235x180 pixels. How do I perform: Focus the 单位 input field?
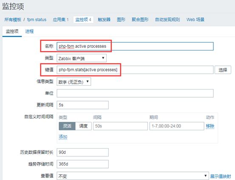(x=135, y=93)
